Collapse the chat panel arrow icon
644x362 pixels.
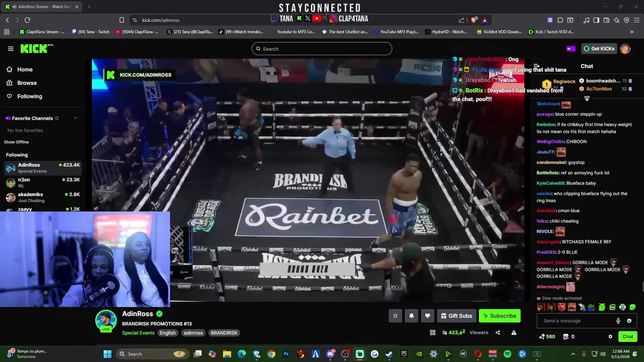coord(536,66)
